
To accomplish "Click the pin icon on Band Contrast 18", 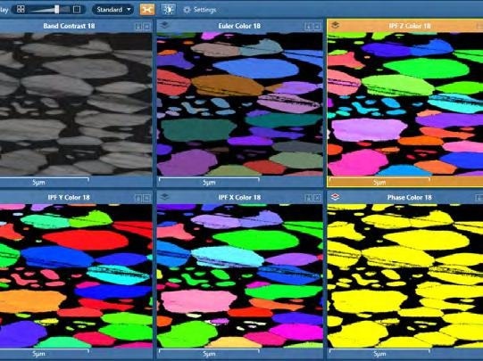I will click(x=138, y=27).
